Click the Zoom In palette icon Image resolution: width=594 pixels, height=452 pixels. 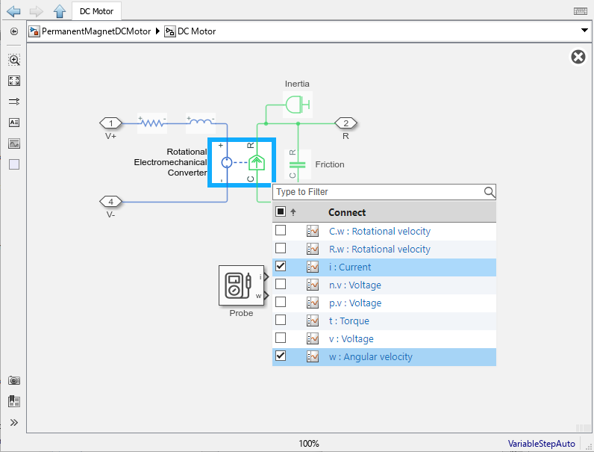pos(13,60)
